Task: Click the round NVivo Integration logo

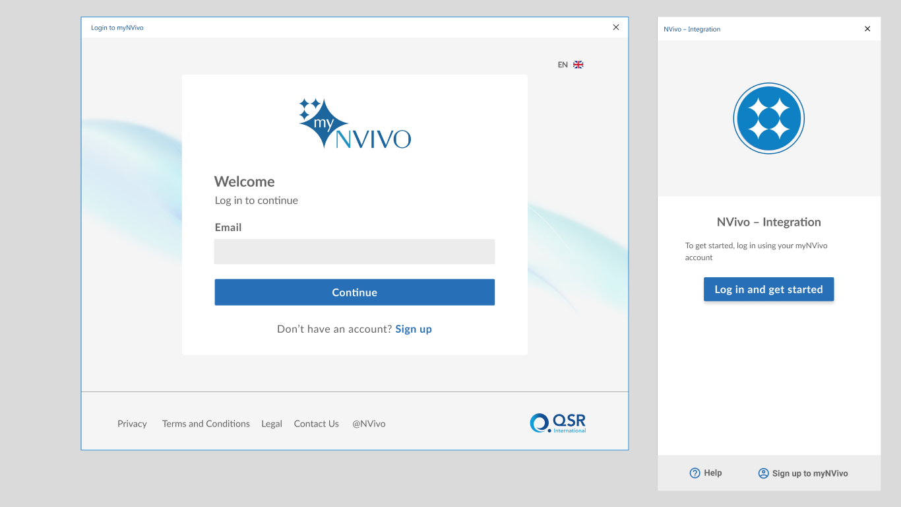Action: pos(769,119)
